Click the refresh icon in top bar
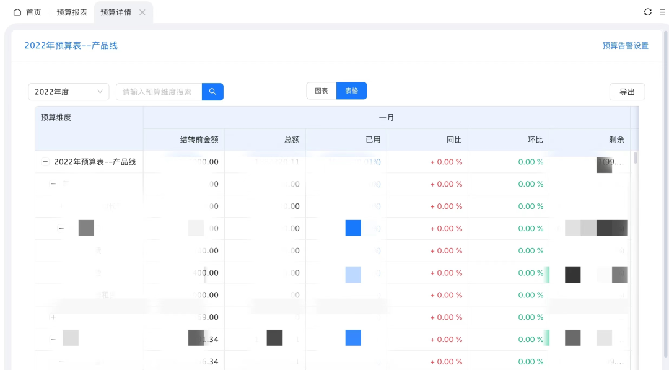Screen dimensions: 669x370 [648, 12]
